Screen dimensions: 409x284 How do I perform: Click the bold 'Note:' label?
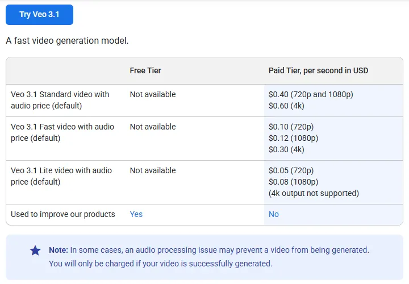click(59, 250)
